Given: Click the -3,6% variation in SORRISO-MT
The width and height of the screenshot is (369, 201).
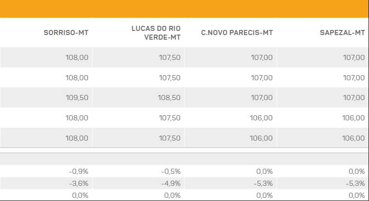Looking at the screenshot, I should 79,183.
